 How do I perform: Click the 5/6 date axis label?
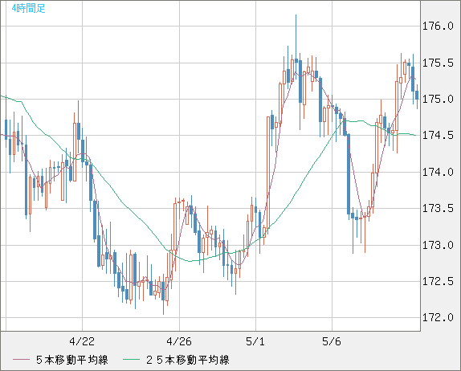click(x=332, y=341)
